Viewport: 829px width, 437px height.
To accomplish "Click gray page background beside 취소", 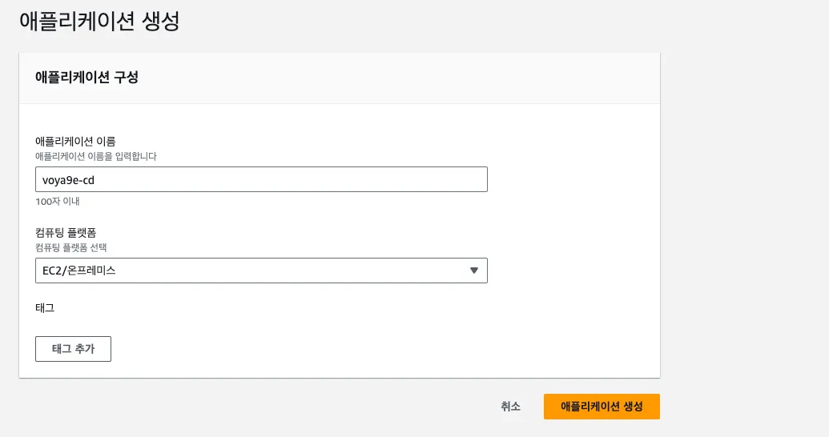I will click(x=320, y=407).
